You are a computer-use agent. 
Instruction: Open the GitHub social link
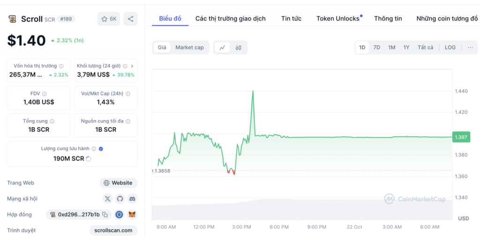(120, 199)
